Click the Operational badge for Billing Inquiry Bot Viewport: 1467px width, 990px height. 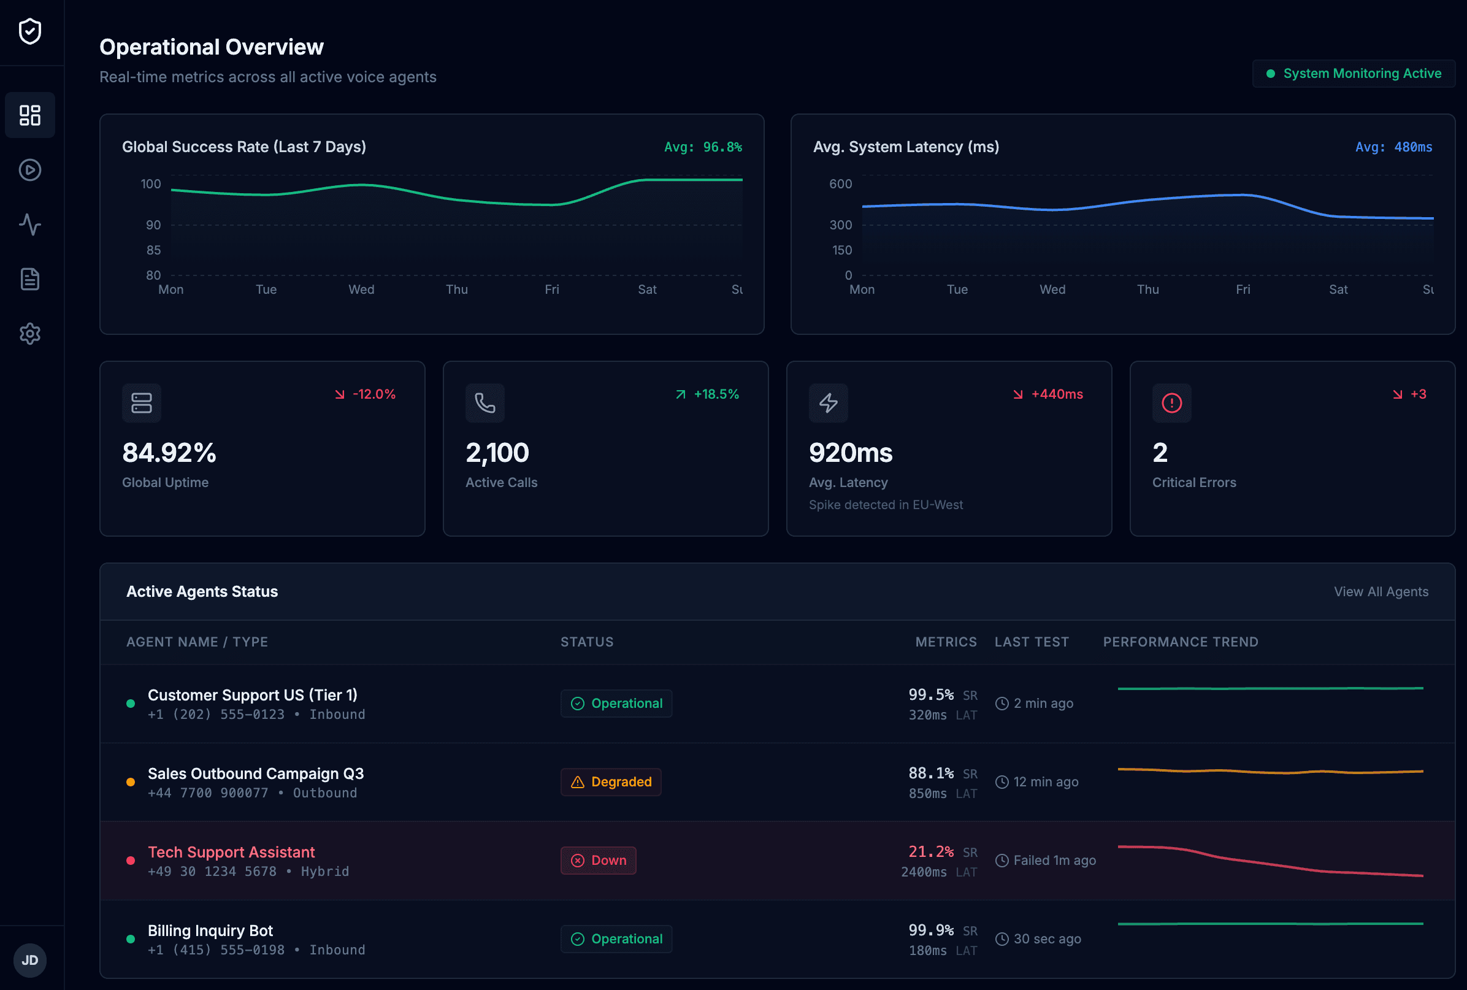(616, 938)
